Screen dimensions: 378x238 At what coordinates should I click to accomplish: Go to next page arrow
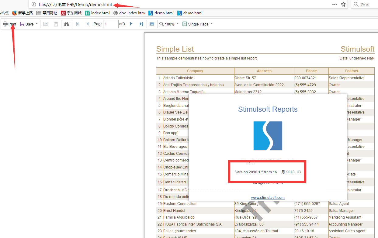tap(131, 24)
